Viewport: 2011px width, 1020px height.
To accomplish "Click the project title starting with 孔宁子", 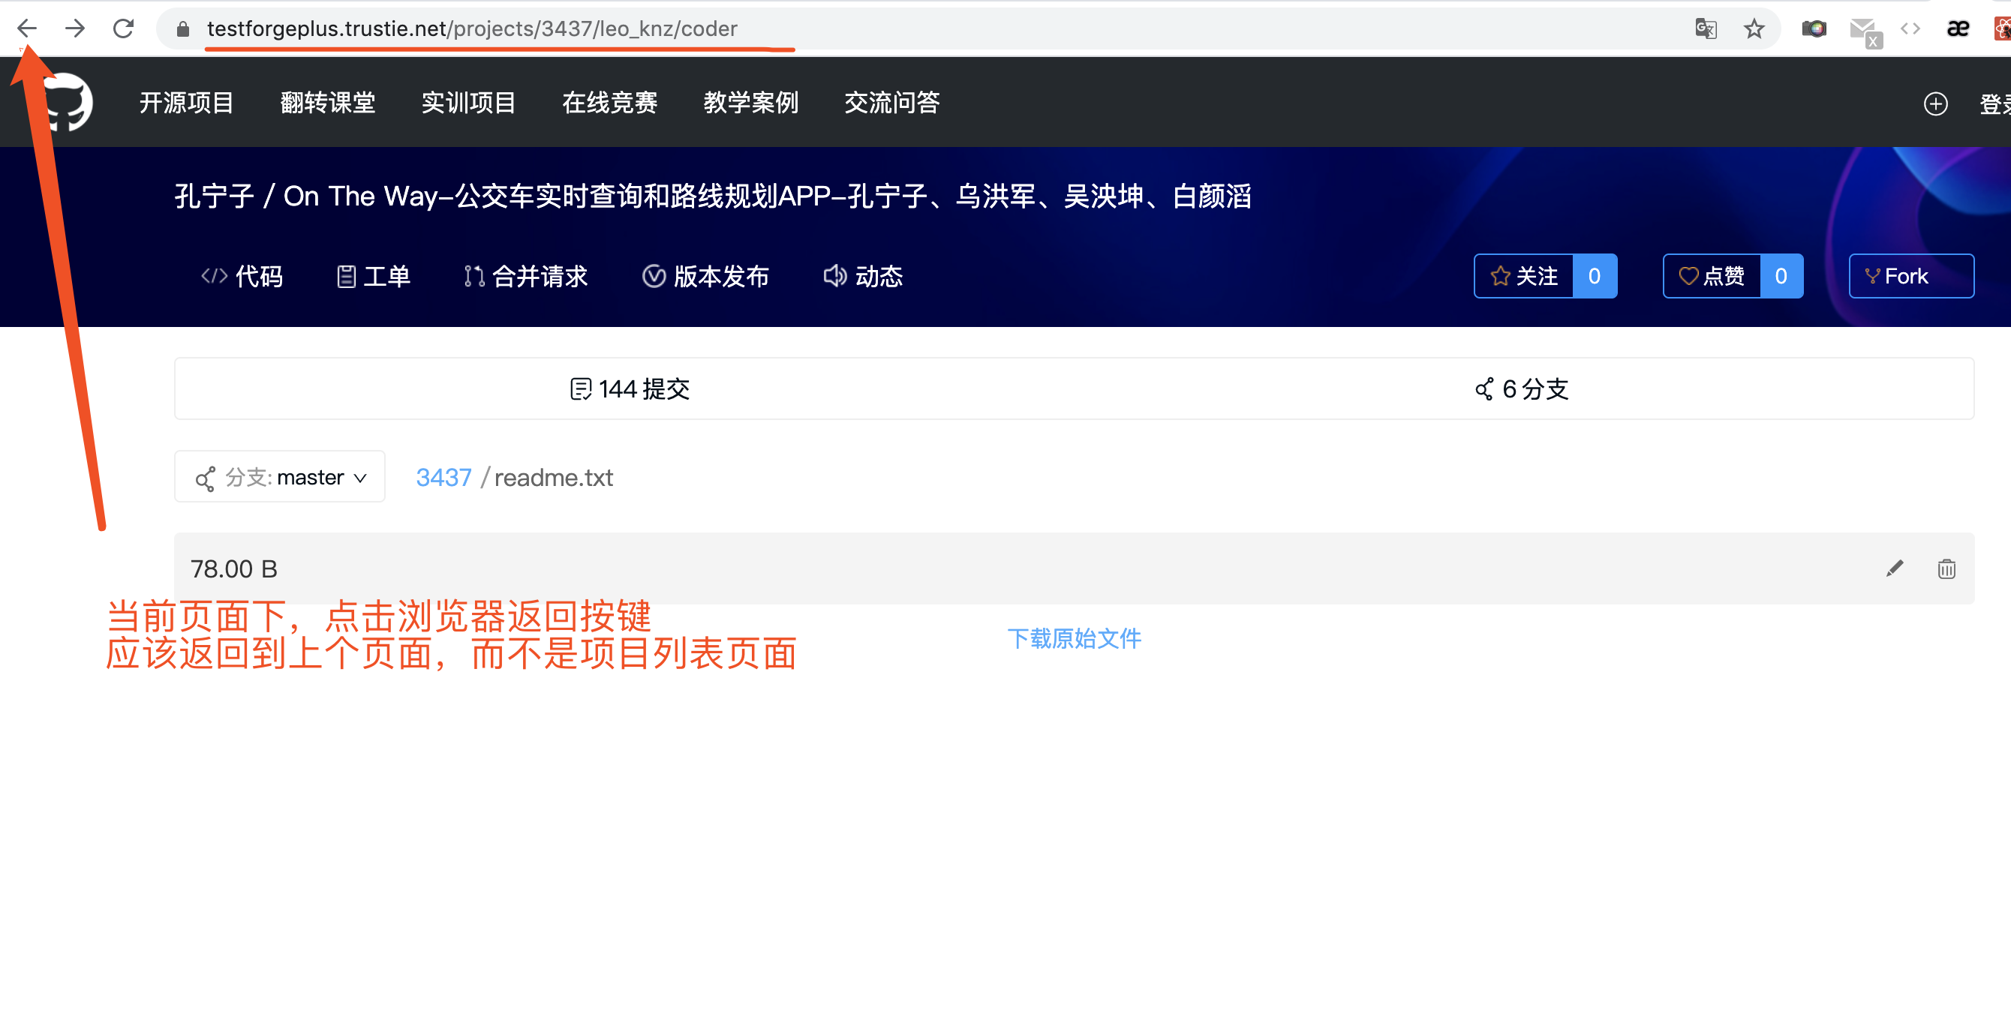I will 713,196.
